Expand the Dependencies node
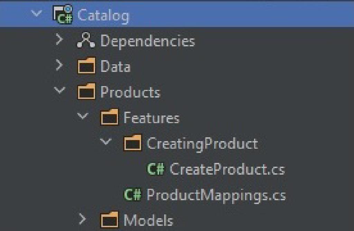 tap(60, 40)
